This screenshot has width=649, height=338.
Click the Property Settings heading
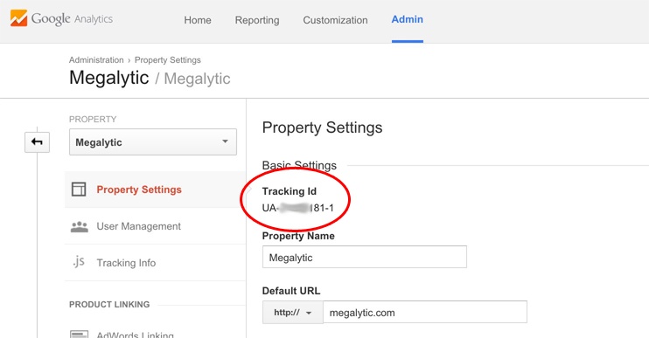pos(322,128)
